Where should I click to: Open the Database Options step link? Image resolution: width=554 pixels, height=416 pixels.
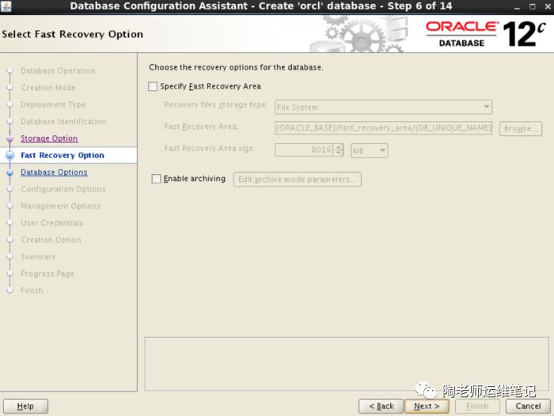54,172
